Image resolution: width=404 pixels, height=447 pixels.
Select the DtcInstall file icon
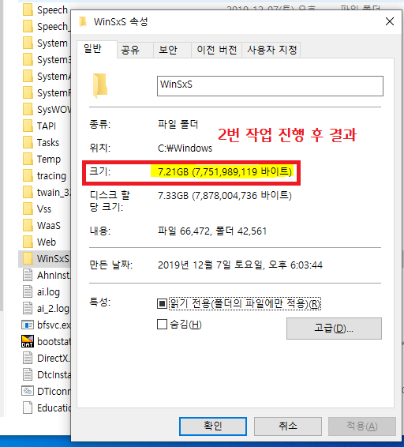coord(28,374)
